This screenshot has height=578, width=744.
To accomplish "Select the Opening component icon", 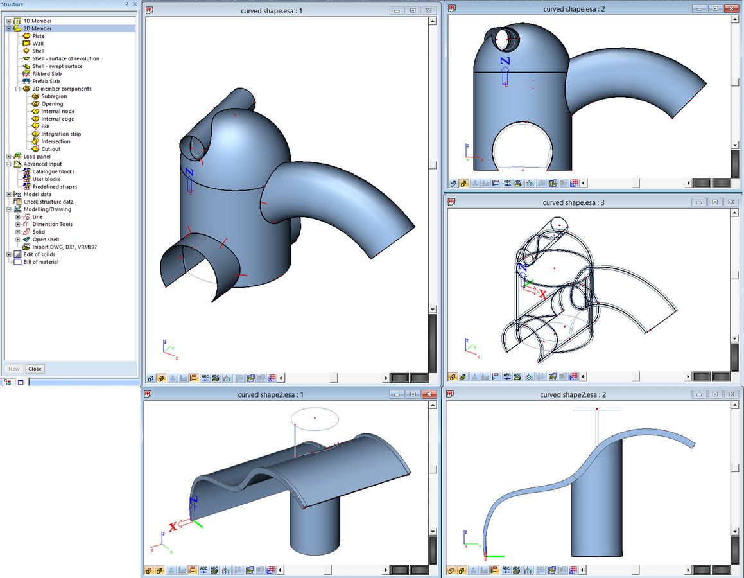I will tap(36, 104).
